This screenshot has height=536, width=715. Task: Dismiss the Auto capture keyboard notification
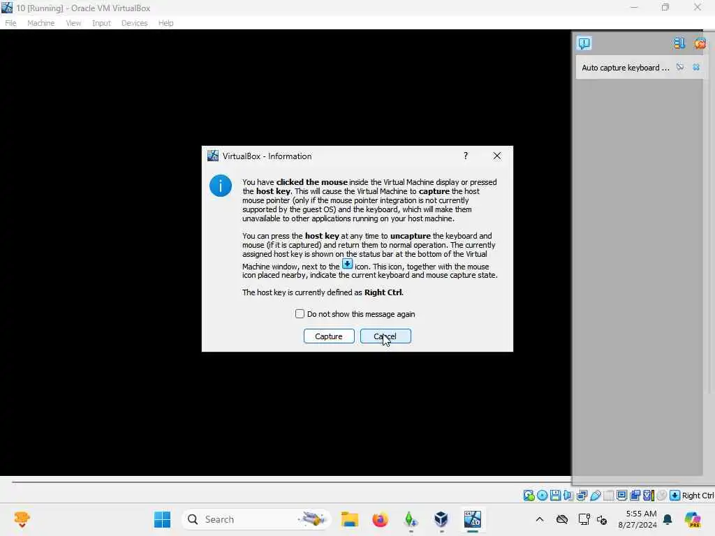click(x=696, y=68)
